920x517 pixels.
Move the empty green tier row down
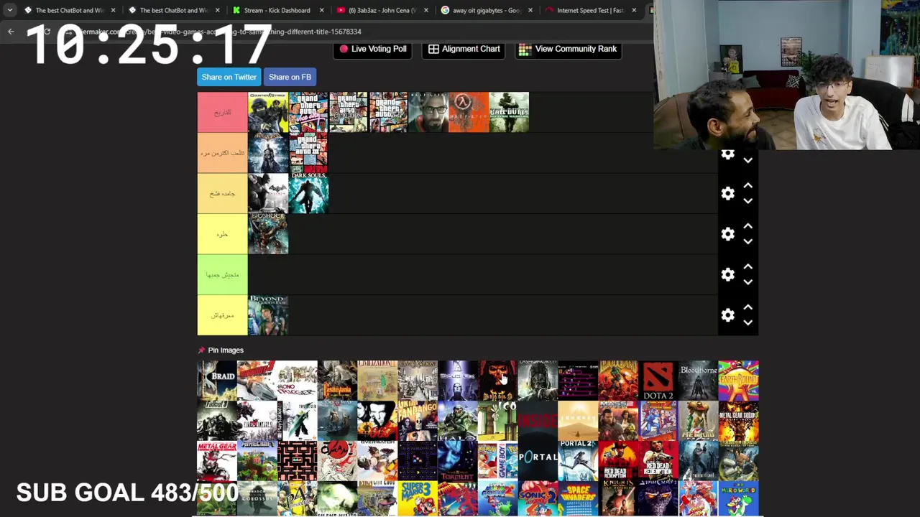(x=747, y=282)
